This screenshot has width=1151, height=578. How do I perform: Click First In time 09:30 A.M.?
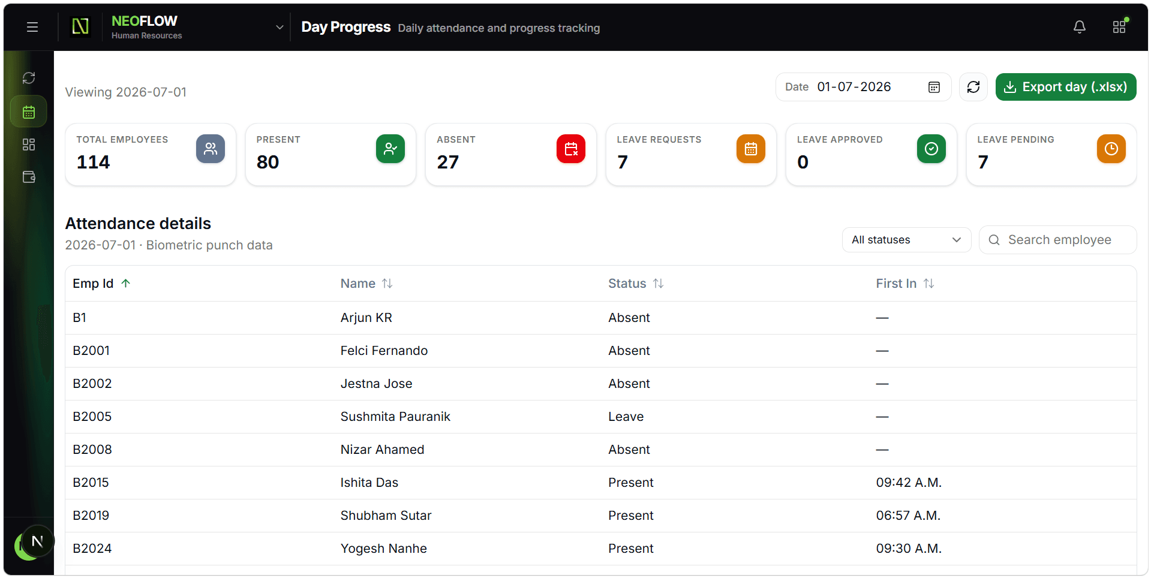coord(909,549)
